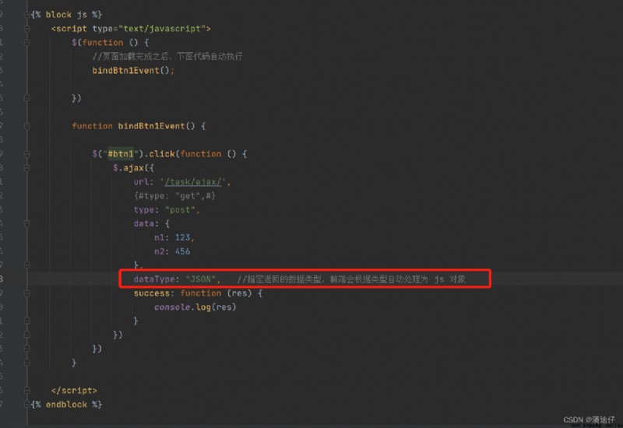Click on 'console.log(res)' statement
Viewport: 623px width, 428px height.
click(195, 307)
